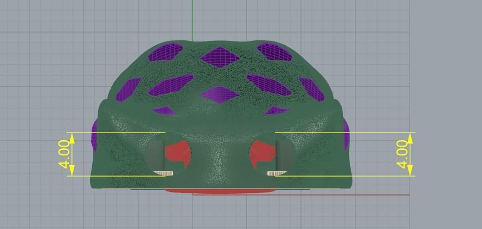Viewport: 482px width, 229px height.
Task: Select the right "4.00" dimension text
Action: [402, 154]
